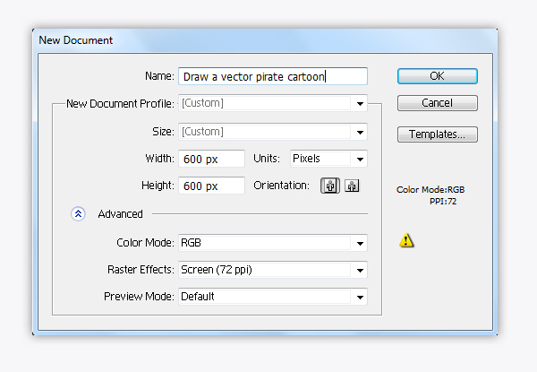Viewport: 537px width, 372px height.
Task: Click in the Name text field
Action: (273, 76)
